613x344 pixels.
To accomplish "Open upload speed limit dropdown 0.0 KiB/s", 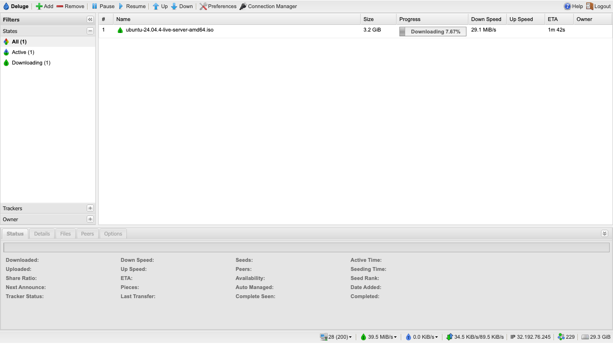I will [422, 337].
